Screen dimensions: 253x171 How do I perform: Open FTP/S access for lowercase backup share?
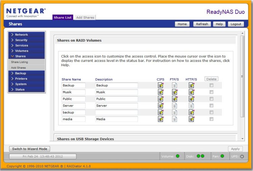point(175,112)
